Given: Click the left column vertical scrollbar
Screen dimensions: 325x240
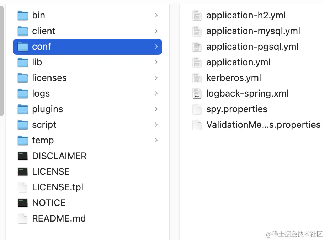Looking at the screenshot, I should point(2,61).
